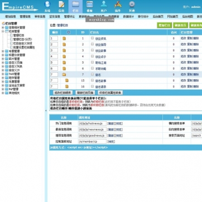Click the green 增加栏目 button
Image resolution: width=202 pixels, height=202 pixels.
pyautogui.click(x=165, y=25)
